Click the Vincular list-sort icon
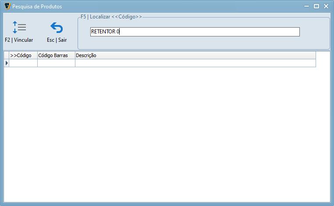334x206 pixels. (x=19, y=27)
